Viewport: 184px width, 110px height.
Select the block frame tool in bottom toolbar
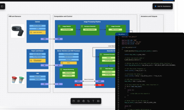pyautogui.click(x=74, y=101)
